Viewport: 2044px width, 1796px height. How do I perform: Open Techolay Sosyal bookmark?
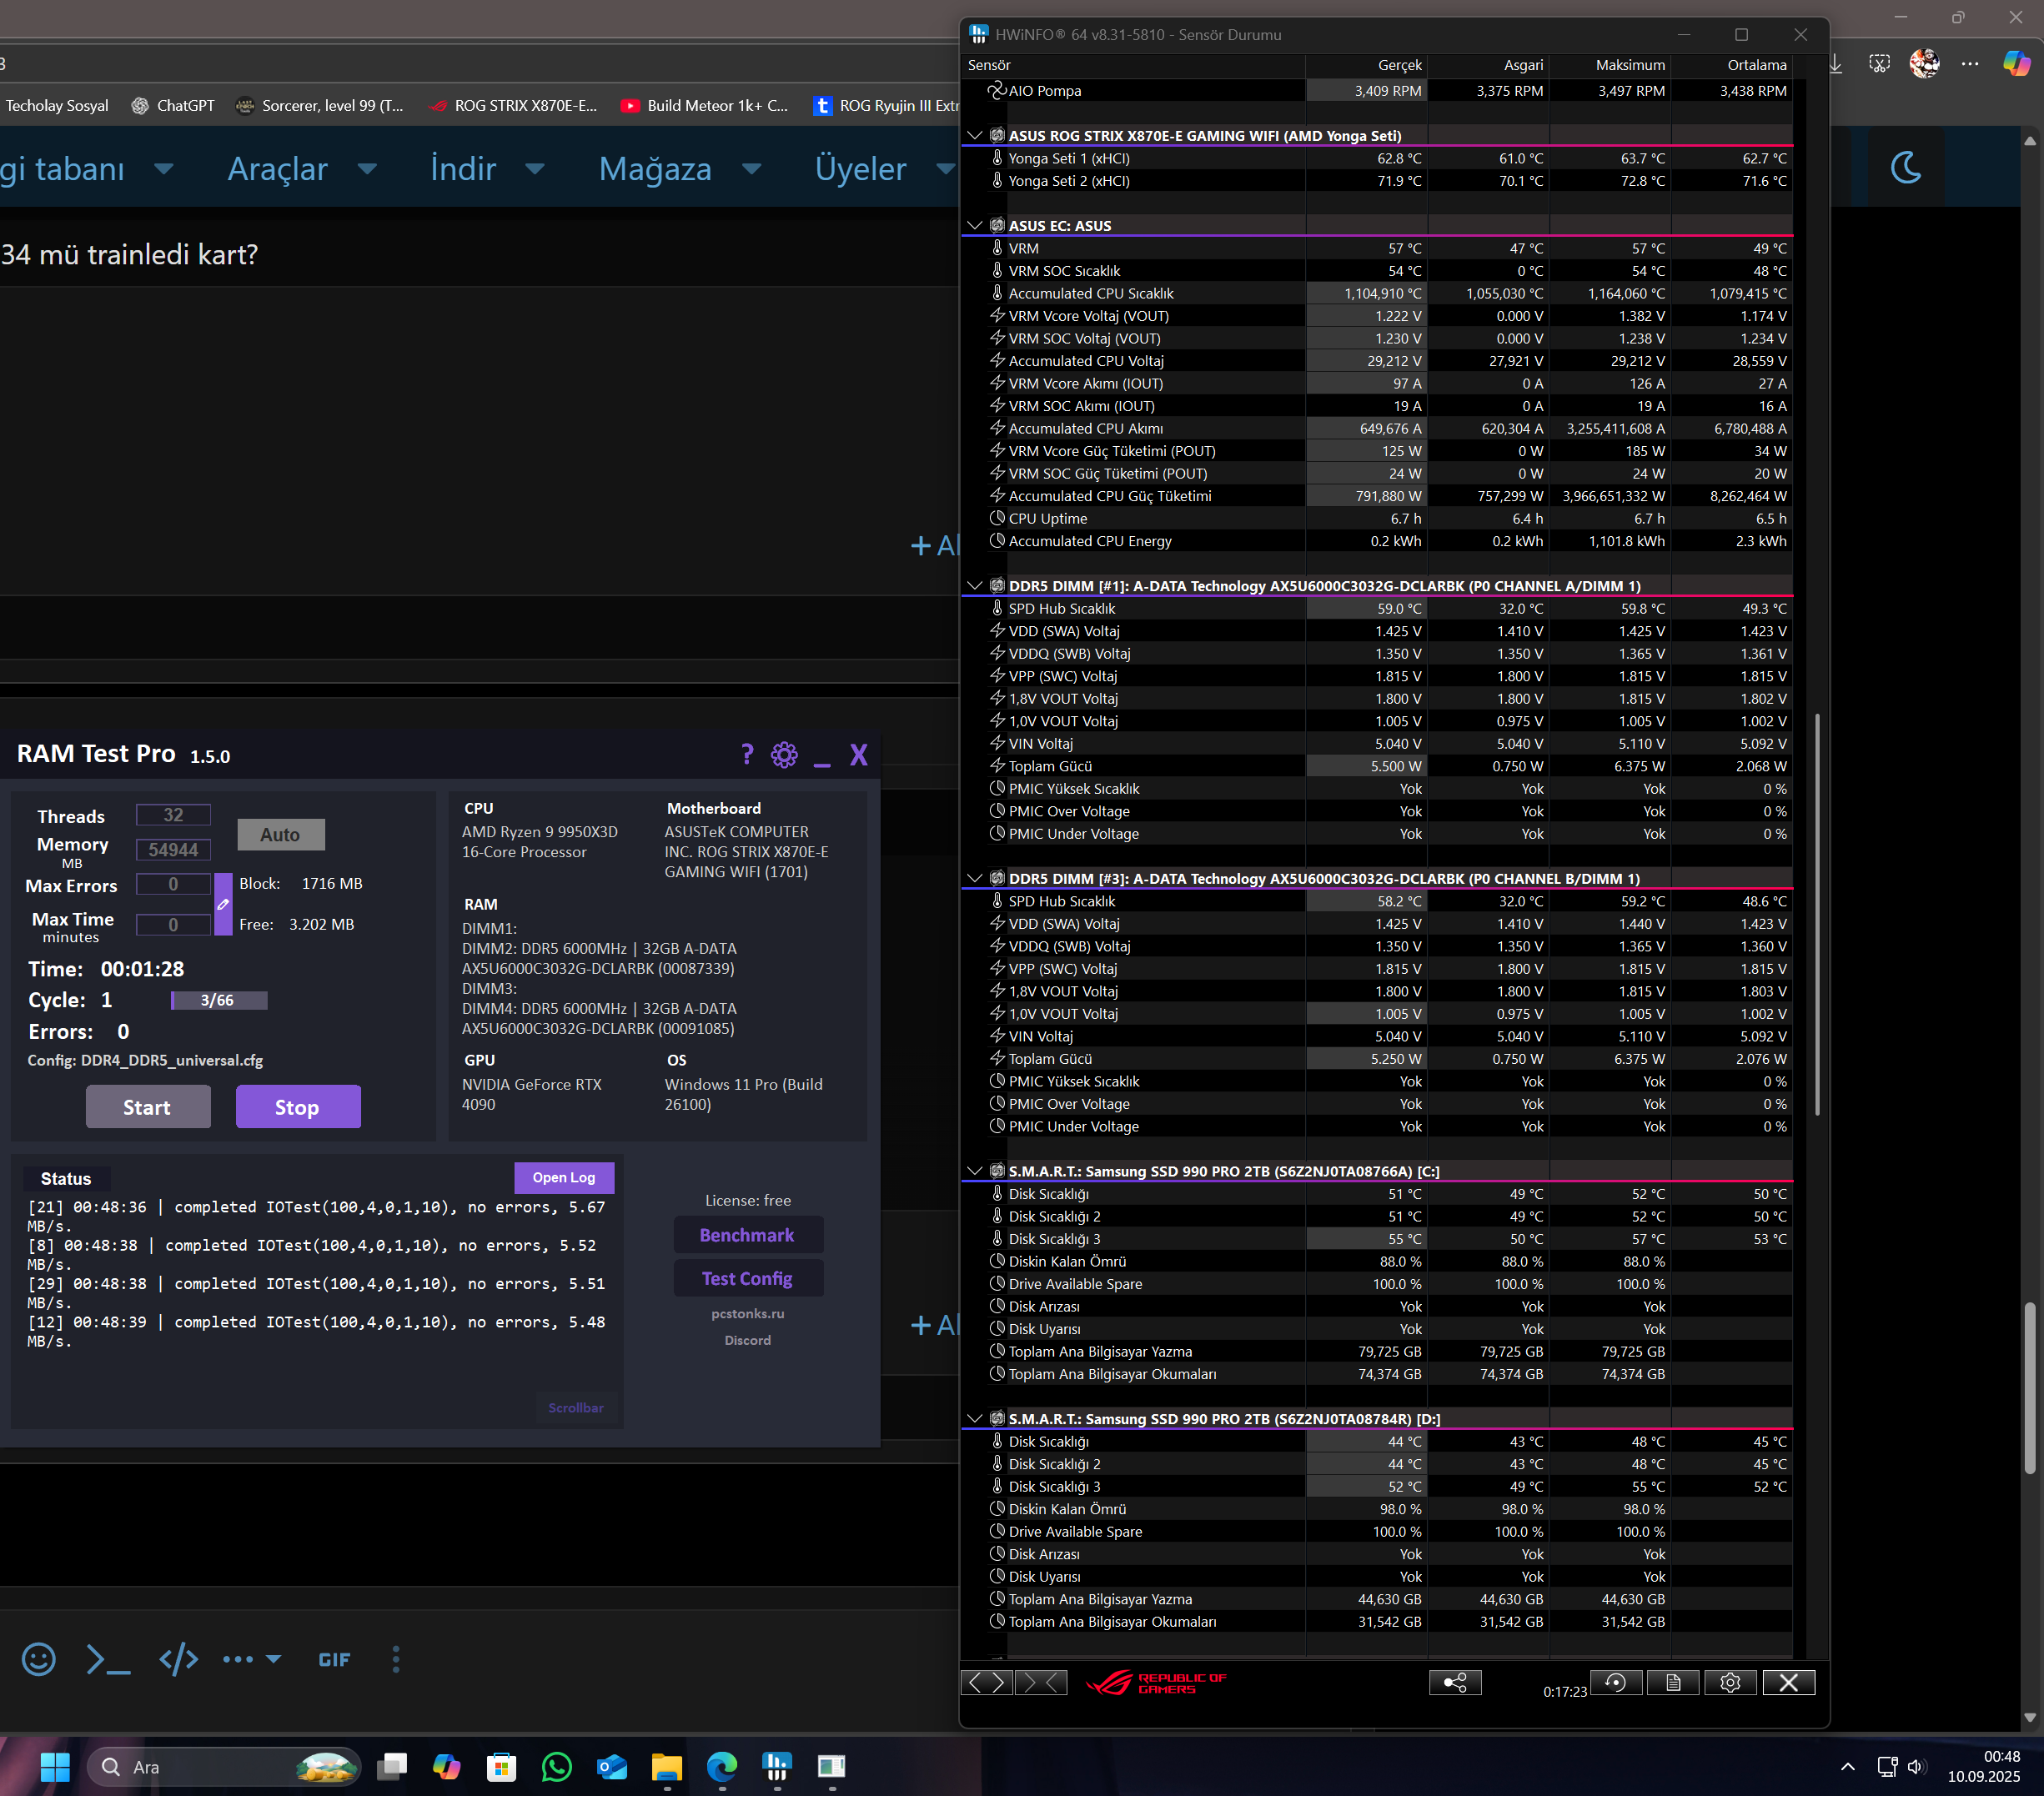pyautogui.click(x=57, y=105)
